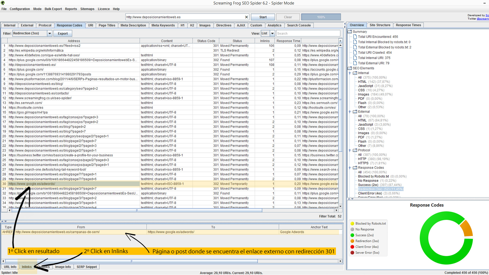Click the SEO Elements folder icon
489x275 pixels.
point(350,68)
